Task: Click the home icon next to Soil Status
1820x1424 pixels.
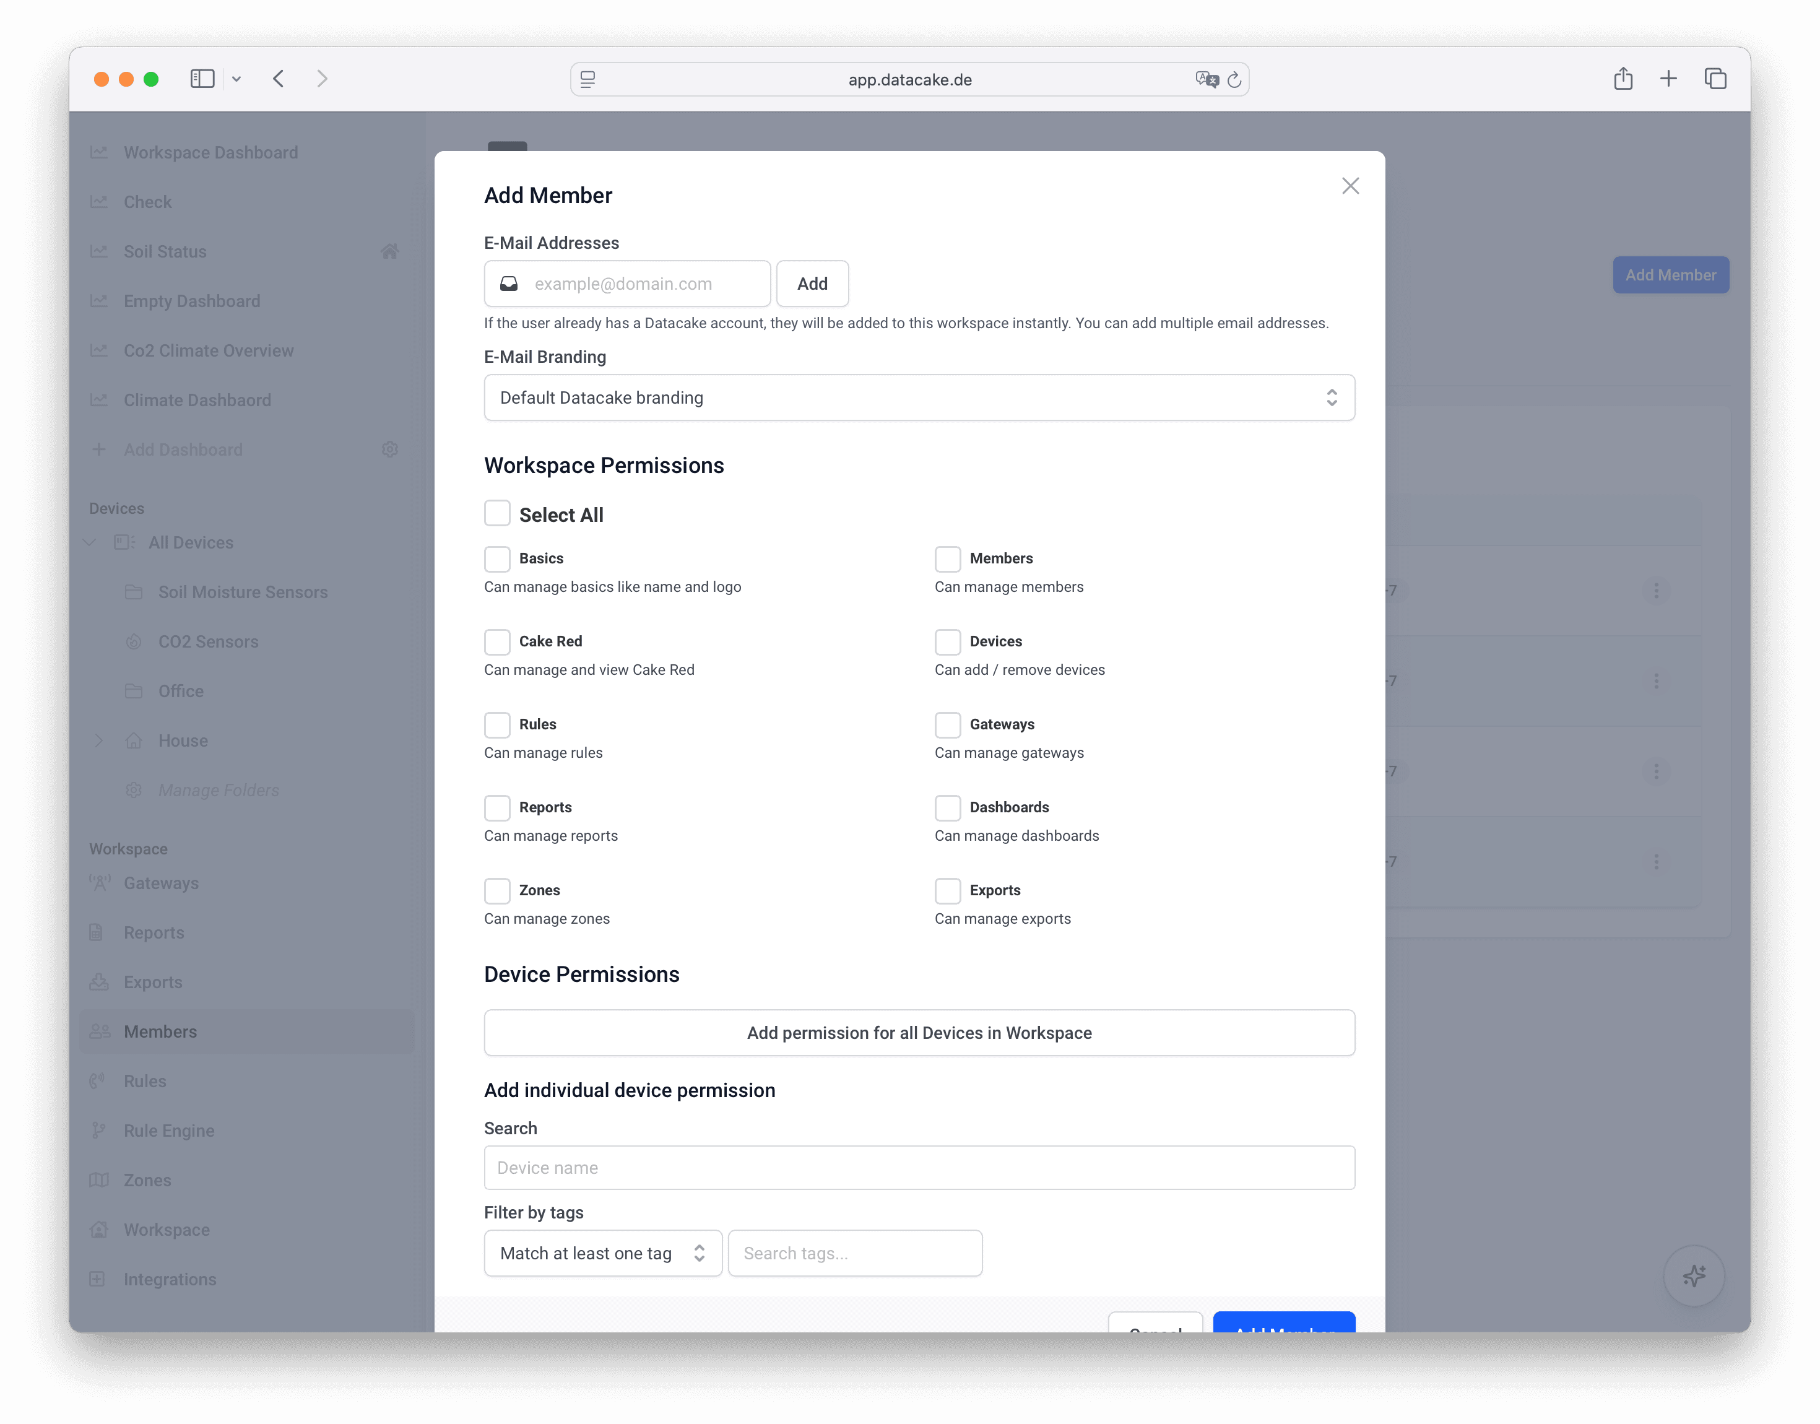Action: 389,251
